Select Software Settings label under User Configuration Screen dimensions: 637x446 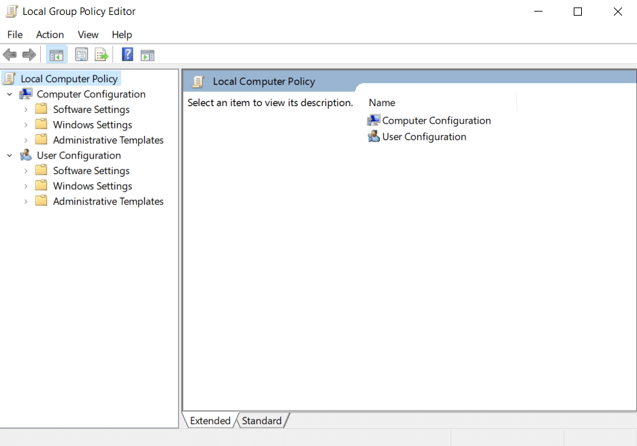tap(91, 171)
